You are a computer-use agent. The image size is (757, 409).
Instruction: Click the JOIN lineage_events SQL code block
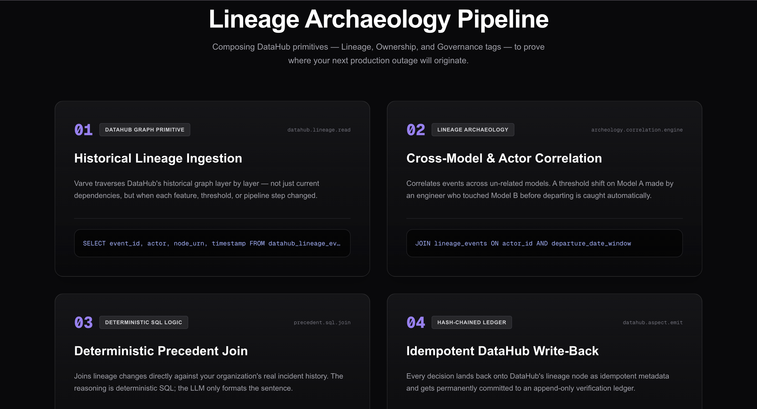click(545, 243)
